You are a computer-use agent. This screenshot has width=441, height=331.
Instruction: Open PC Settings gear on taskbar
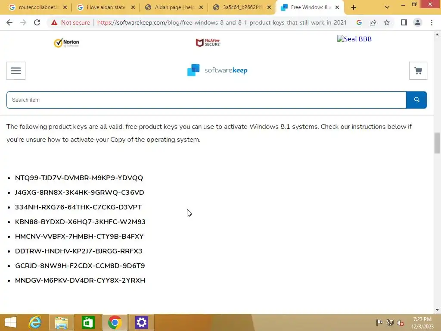141,322
